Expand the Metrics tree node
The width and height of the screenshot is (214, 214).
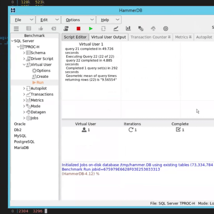24,100
